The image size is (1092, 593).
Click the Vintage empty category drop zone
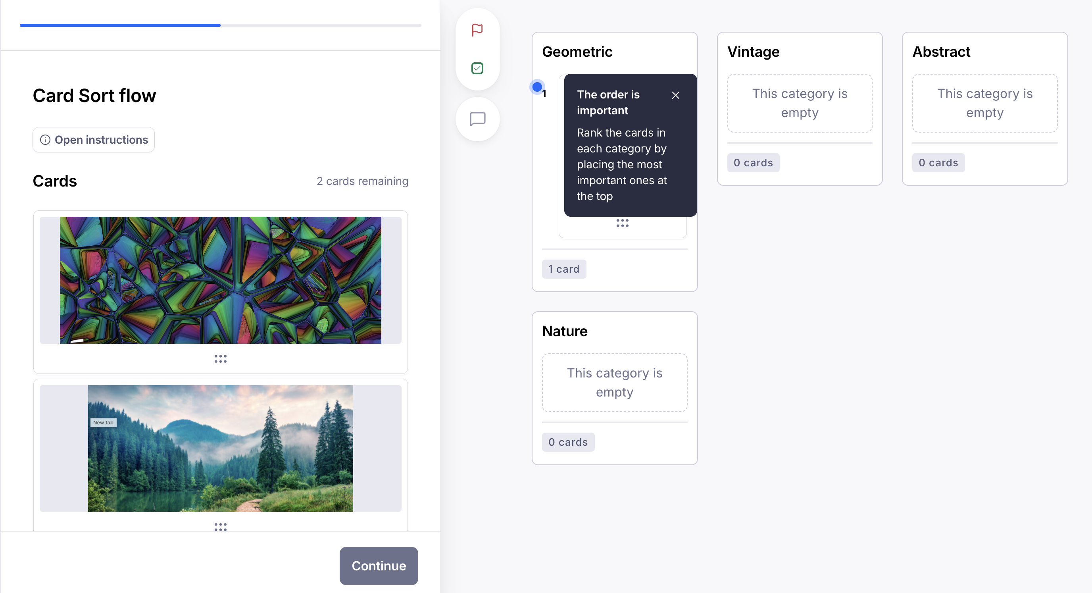(799, 103)
